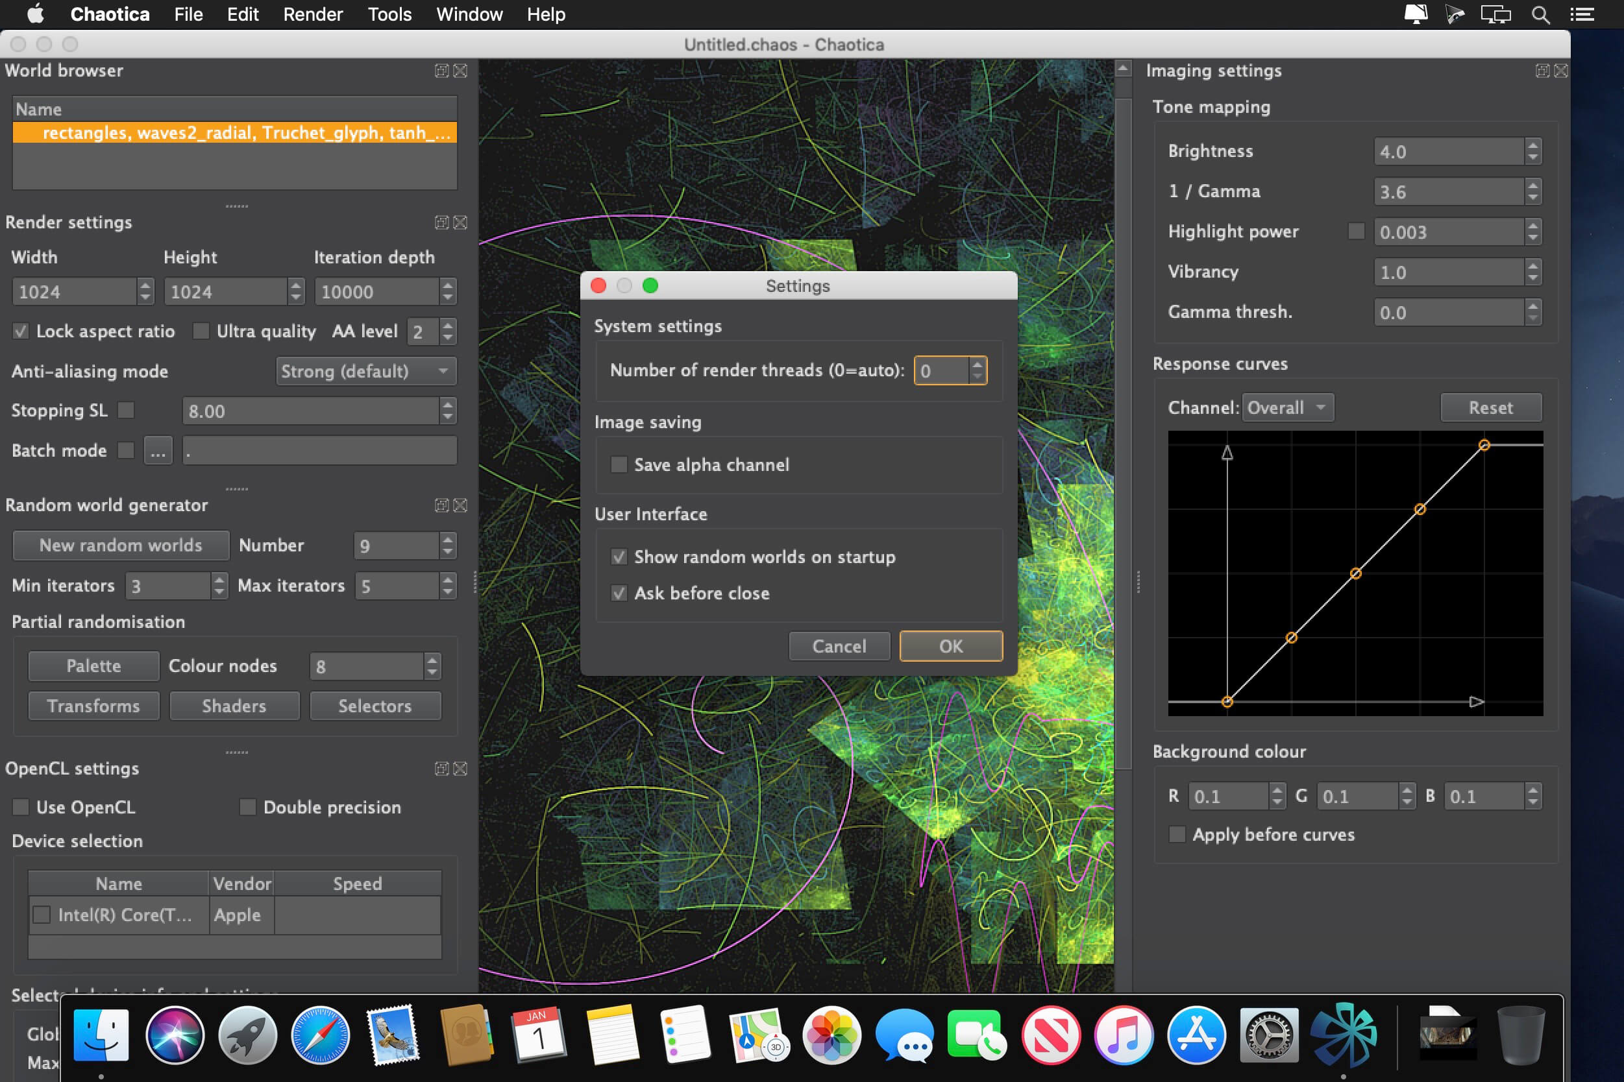Image resolution: width=1624 pixels, height=1082 pixels.
Task: Enable Double precision checkbox
Action: point(247,807)
